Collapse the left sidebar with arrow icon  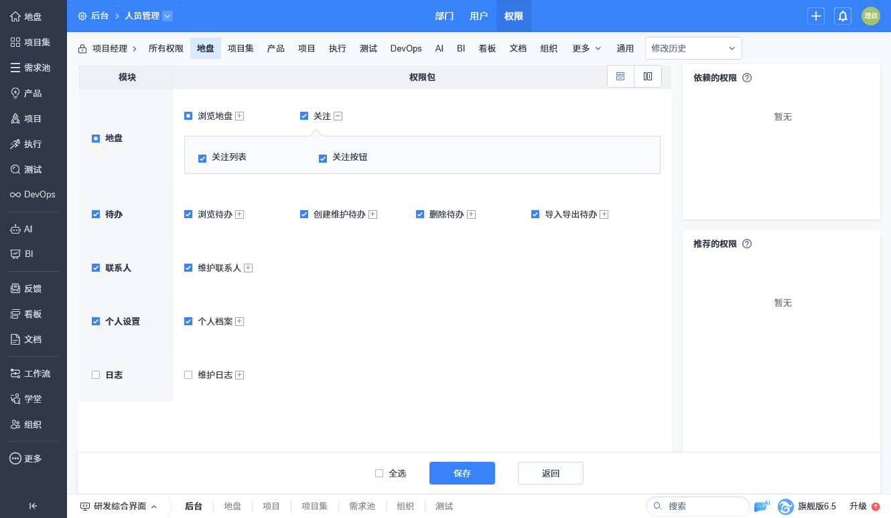(33, 506)
